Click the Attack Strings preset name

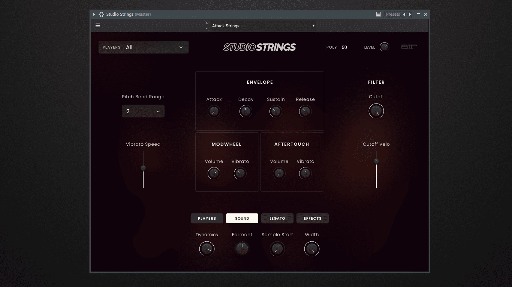(226, 26)
